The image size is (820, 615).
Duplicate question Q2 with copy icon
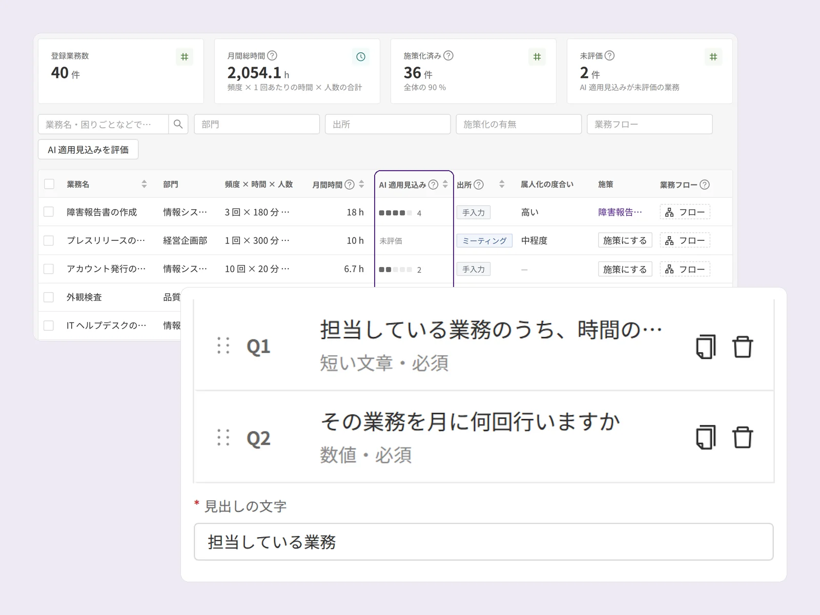(706, 438)
